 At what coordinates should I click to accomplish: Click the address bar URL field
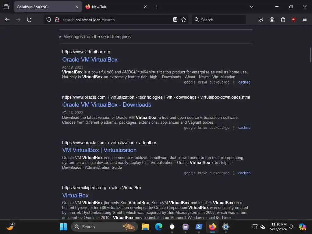pos(116,20)
